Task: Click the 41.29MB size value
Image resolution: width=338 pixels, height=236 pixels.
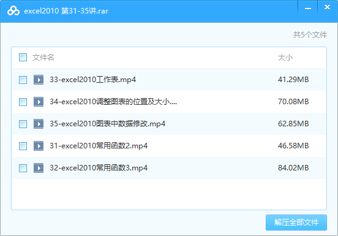Action: pyautogui.click(x=293, y=80)
